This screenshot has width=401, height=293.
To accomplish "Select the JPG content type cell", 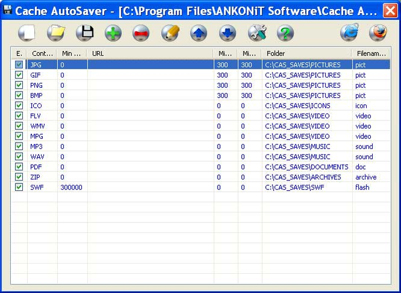I will (42, 65).
